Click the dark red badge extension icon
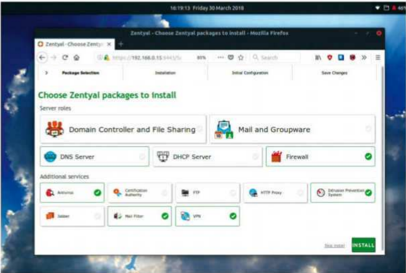This screenshot has height=273, width=406. (x=352, y=57)
